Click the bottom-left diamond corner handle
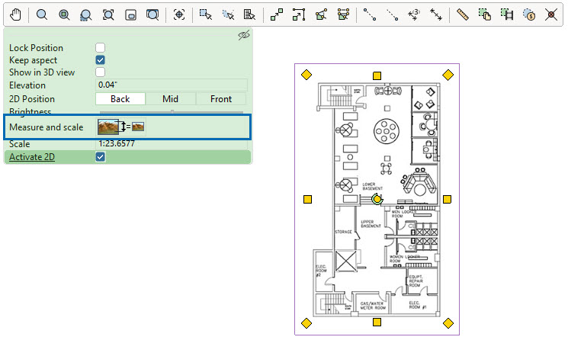Screen dimensions: 568x353 (306, 323)
